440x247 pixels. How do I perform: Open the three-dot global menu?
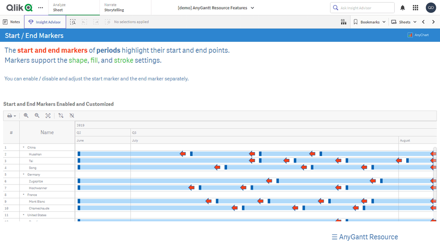(x=41, y=8)
